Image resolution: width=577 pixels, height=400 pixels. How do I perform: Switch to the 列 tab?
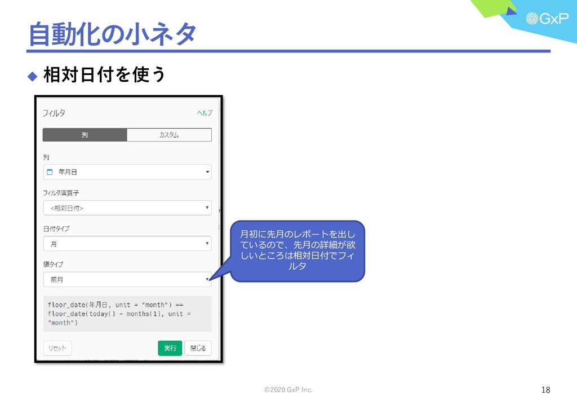tap(85, 135)
